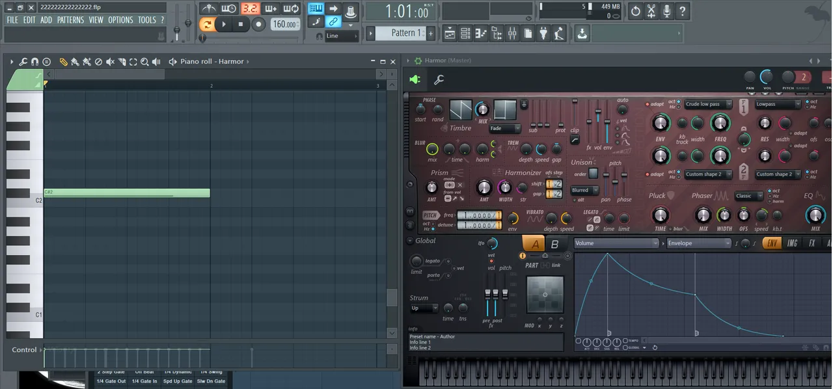Open the ADD menu
833x389 pixels.
46,20
